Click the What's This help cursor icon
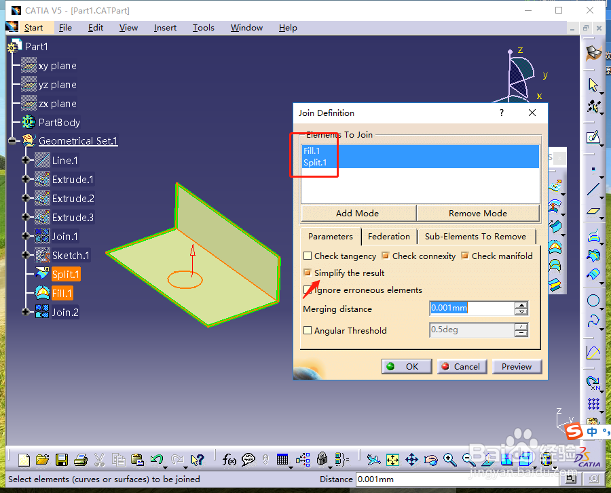The height and width of the screenshot is (493, 611). [x=198, y=460]
